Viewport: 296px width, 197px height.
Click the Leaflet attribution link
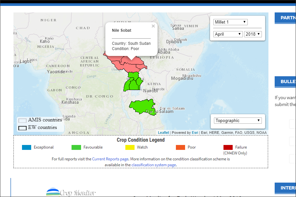pyautogui.click(x=163, y=133)
